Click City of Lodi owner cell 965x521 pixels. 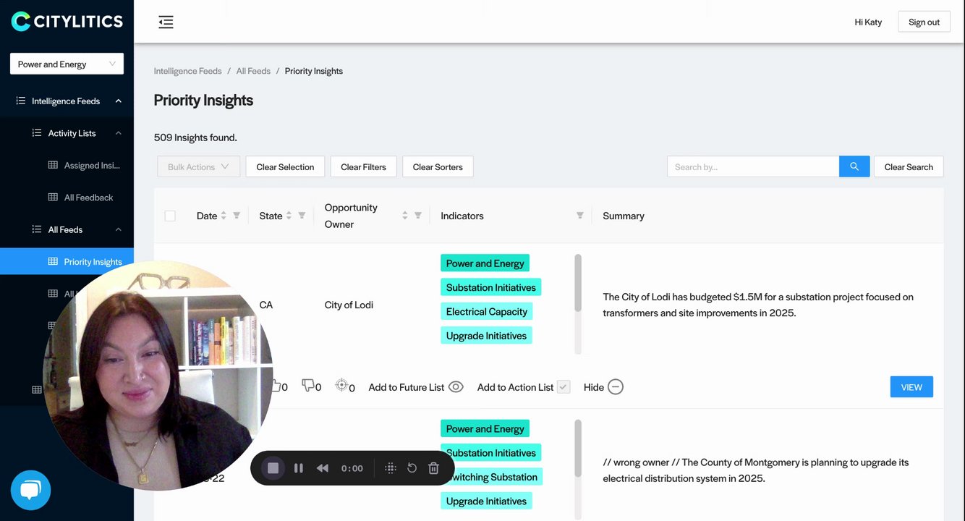coord(349,305)
